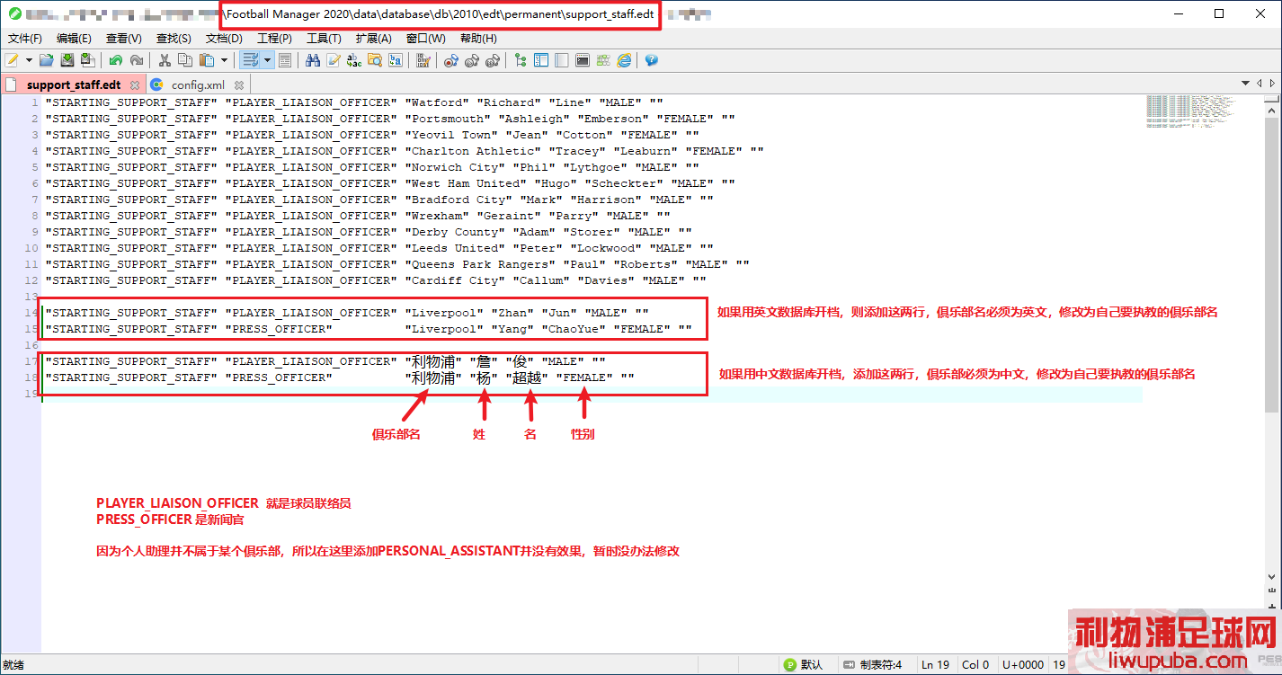Open the 帮助(H) menu
The height and width of the screenshot is (675, 1282).
(x=478, y=39)
